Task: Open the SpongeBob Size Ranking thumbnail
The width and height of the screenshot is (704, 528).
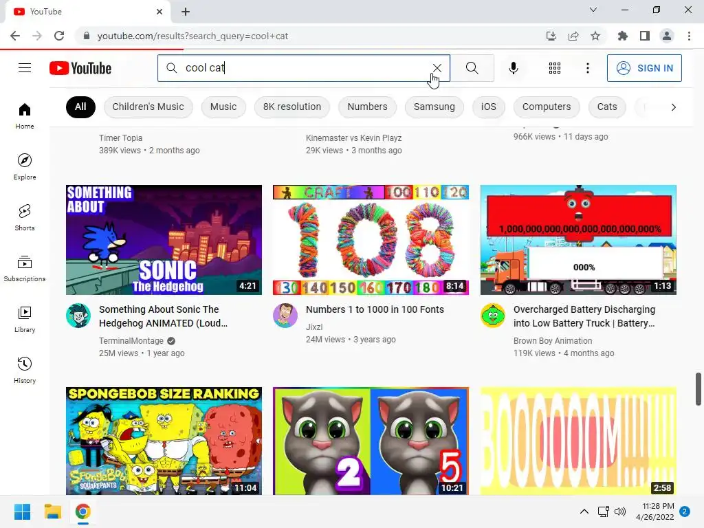Action: [164, 441]
